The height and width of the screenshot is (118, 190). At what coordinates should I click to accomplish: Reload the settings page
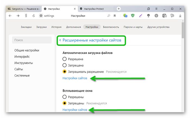tap(34, 16)
